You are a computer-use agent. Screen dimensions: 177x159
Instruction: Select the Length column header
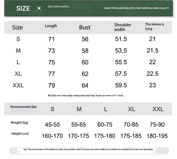click(51, 26)
